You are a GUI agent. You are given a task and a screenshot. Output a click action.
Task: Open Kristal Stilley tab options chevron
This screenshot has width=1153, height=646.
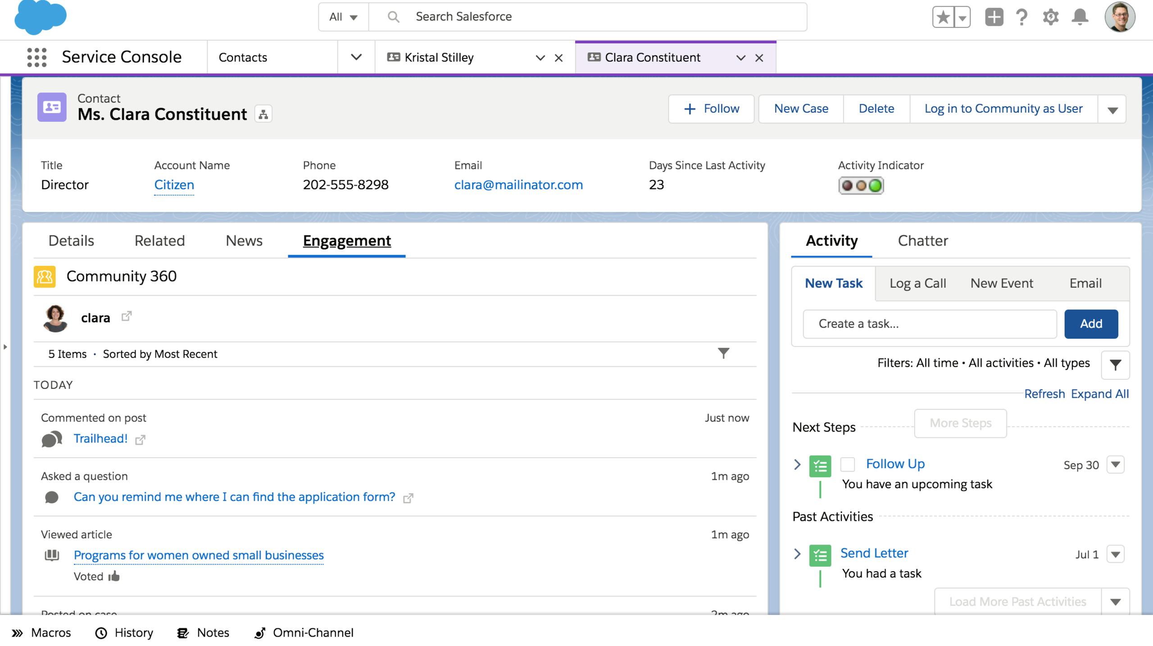(540, 58)
